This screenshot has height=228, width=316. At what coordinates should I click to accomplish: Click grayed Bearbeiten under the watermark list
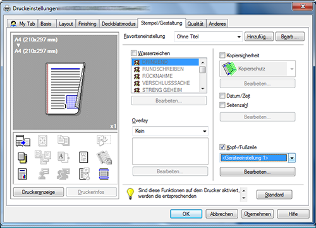[x=169, y=101]
